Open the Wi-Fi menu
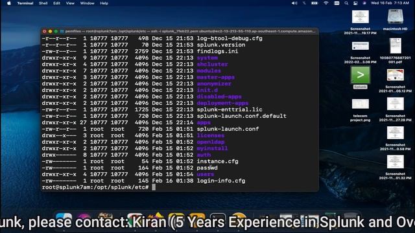Image resolution: width=415 pixels, height=233 pixels. click(326, 3)
